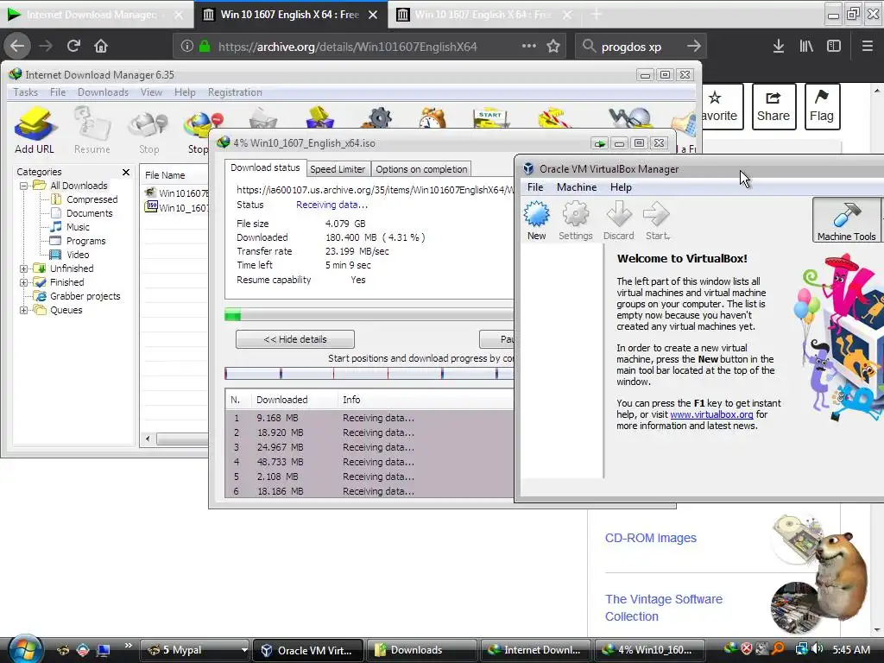The image size is (884, 663).
Task: Switch to Options on completion tab
Action: (x=421, y=169)
